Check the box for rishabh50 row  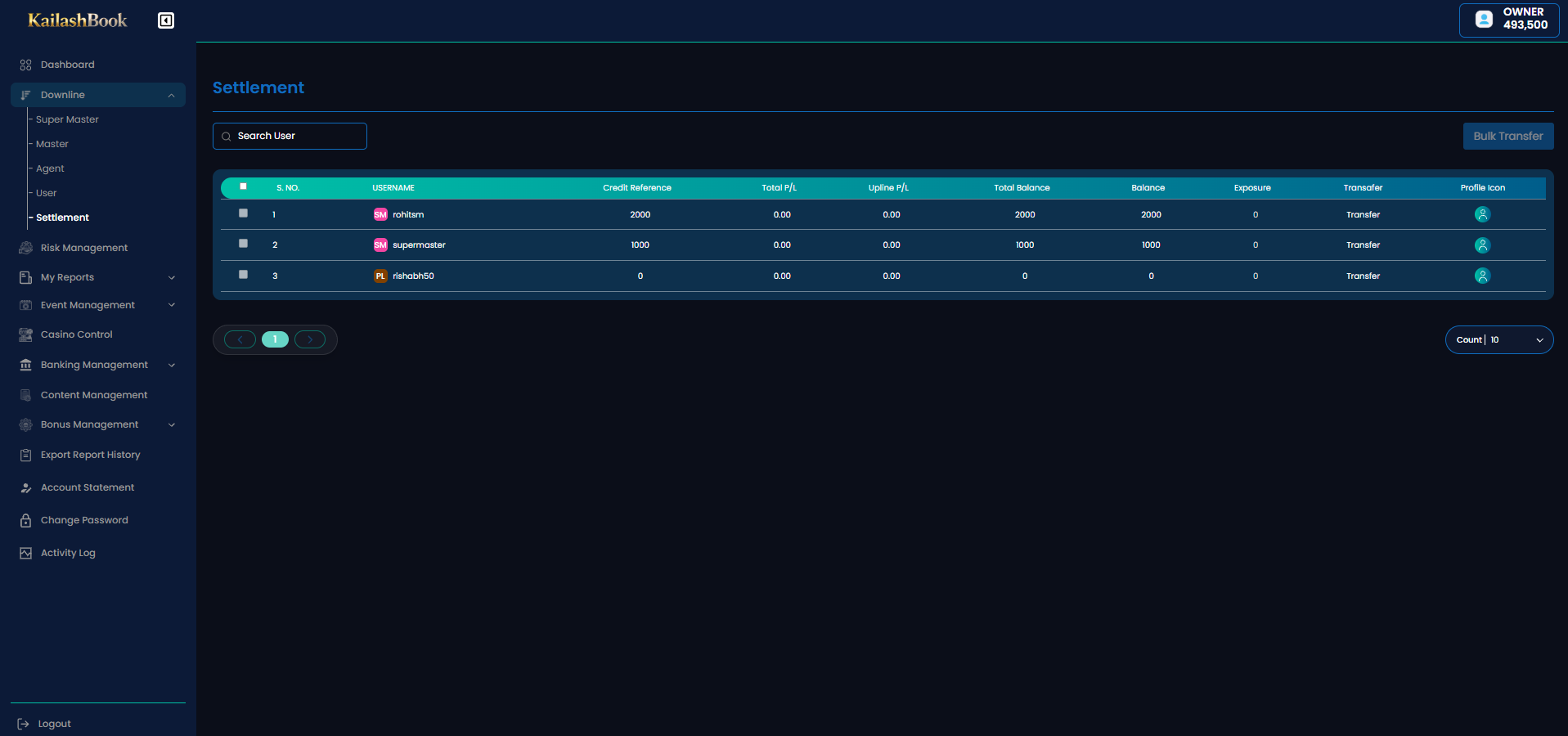(x=243, y=274)
